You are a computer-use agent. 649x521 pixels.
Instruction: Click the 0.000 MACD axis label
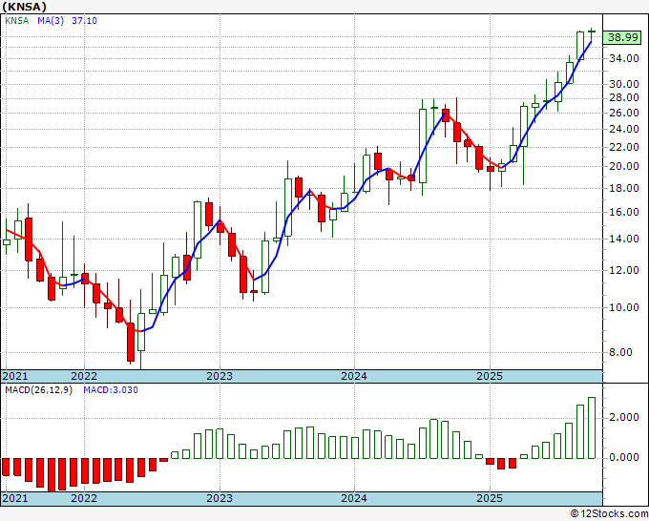pos(624,458)
